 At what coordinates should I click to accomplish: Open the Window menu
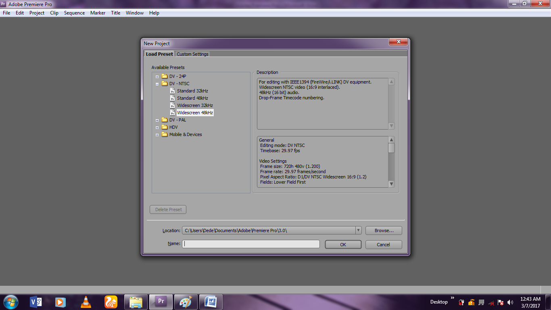coord(135,13)
